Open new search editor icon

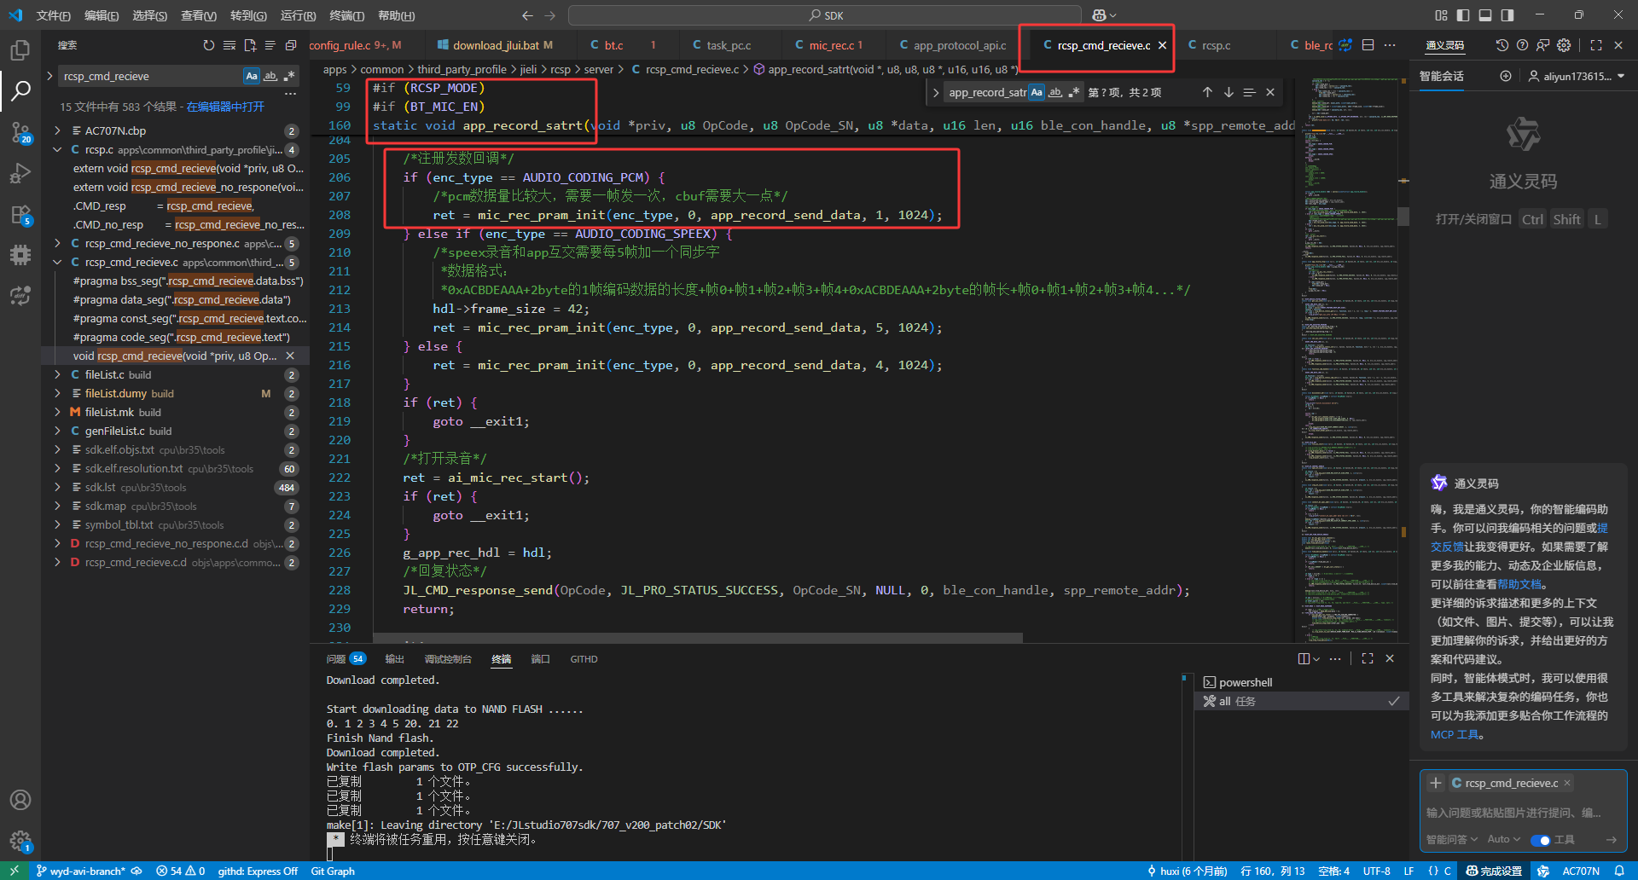click(x=250, y=45)
